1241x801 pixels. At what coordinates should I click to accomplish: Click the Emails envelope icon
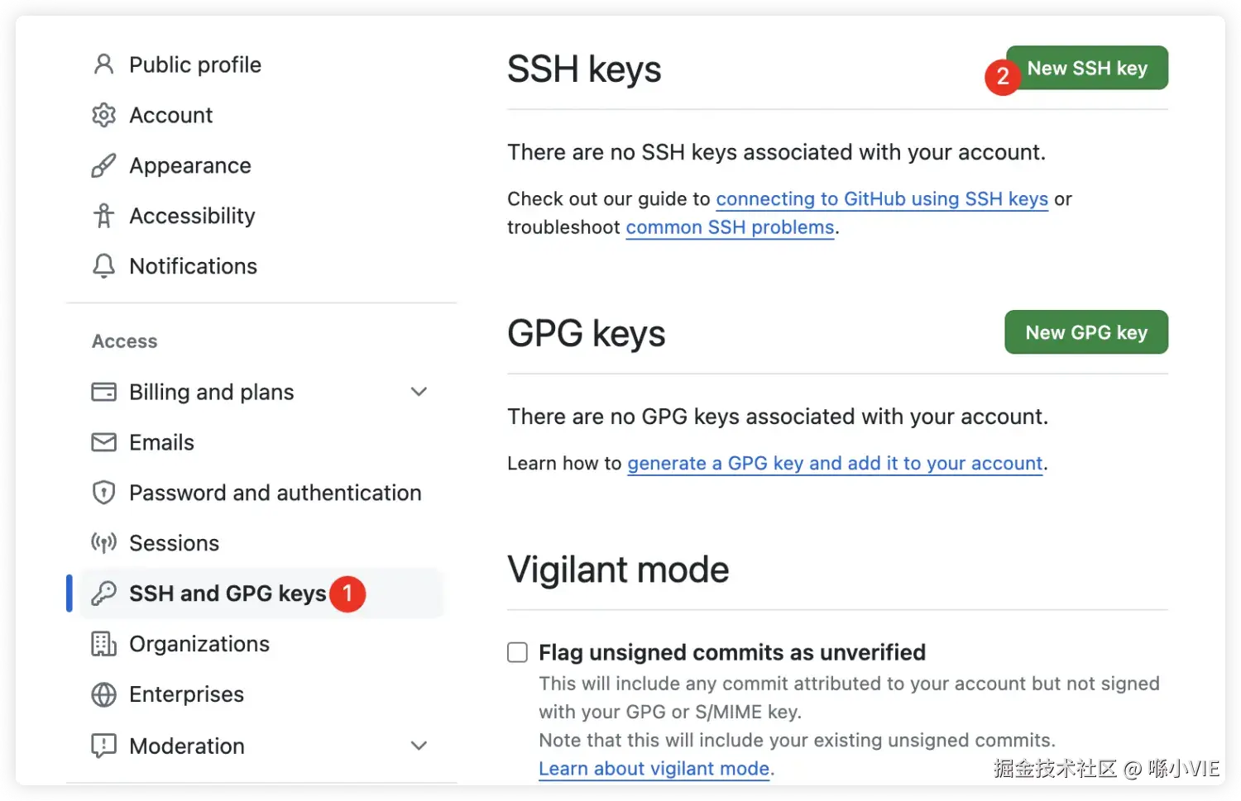coord(103,442)
